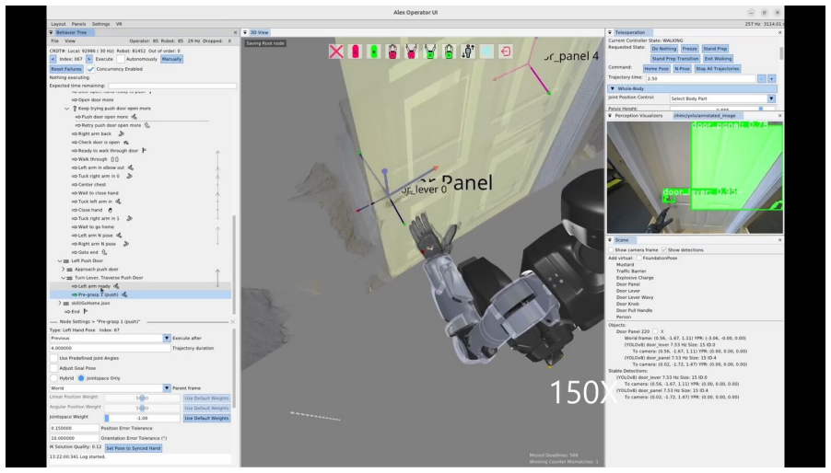831x473 pixels.
Task: Open the Settings menu
Action: point(100,24)
